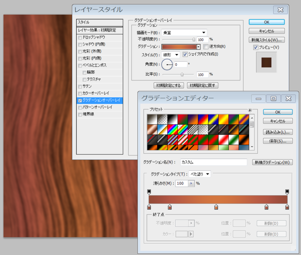This screenshot has width=301, height=255.
Task: Enable the ドロップシャドウ effect checkbox
Action: 80,38
